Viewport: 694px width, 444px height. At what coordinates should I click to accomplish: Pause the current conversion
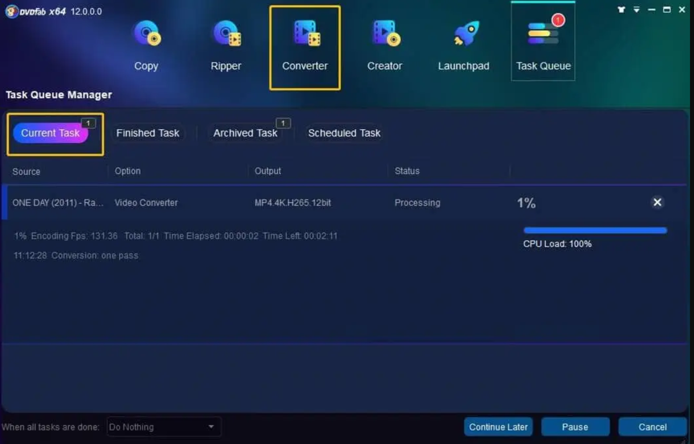pos(575,427)
